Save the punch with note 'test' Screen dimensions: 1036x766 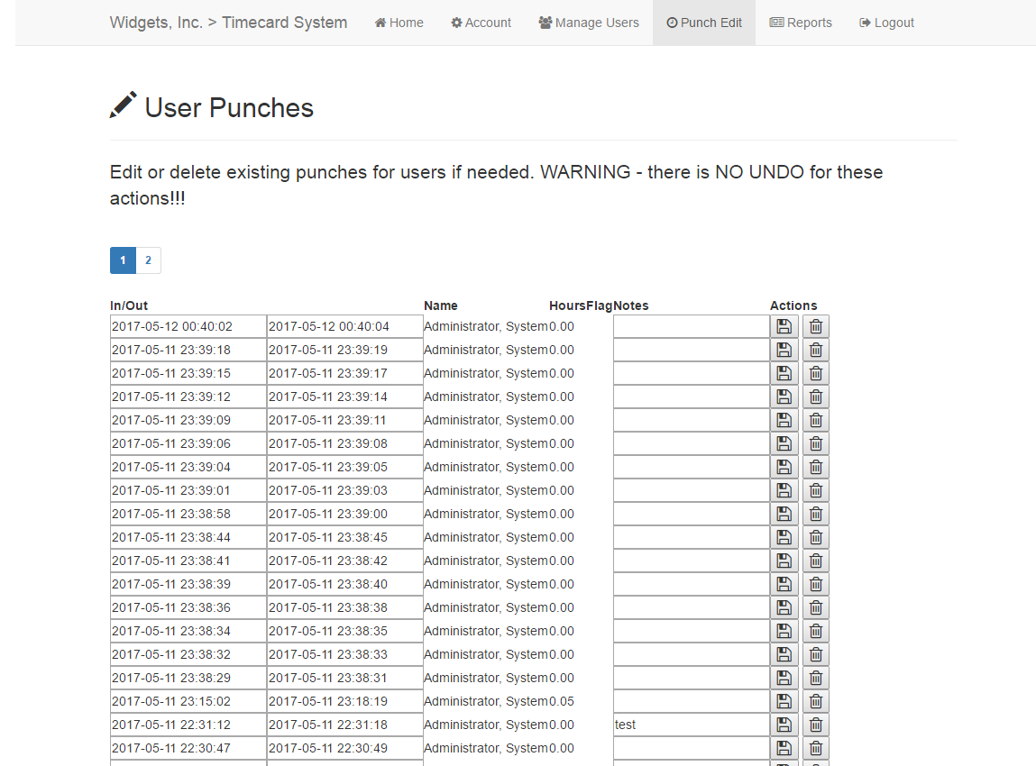point(784,725)
